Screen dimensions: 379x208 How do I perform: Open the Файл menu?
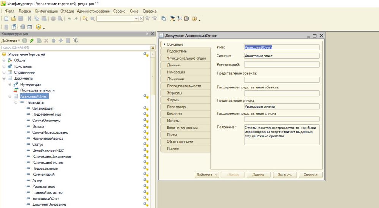pos(9,11)
